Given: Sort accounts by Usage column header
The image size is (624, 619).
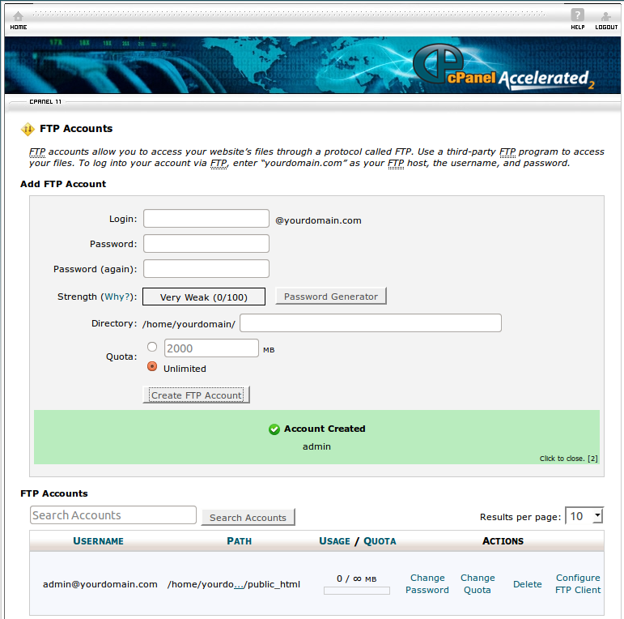Looking at the screenshot, I should [x=334, y=541].
